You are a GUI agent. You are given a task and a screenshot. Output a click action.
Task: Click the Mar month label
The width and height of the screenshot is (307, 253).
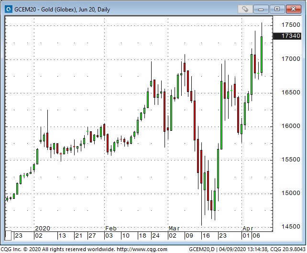(x=174, y=229)
